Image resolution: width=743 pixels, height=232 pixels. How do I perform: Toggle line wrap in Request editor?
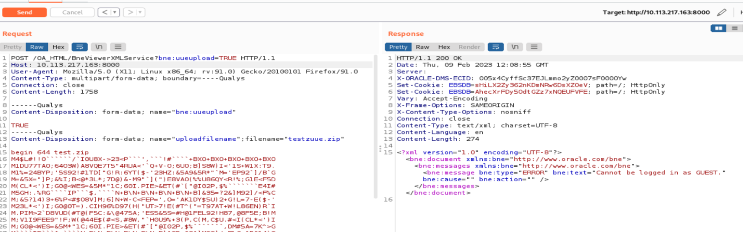click(79, 47)
